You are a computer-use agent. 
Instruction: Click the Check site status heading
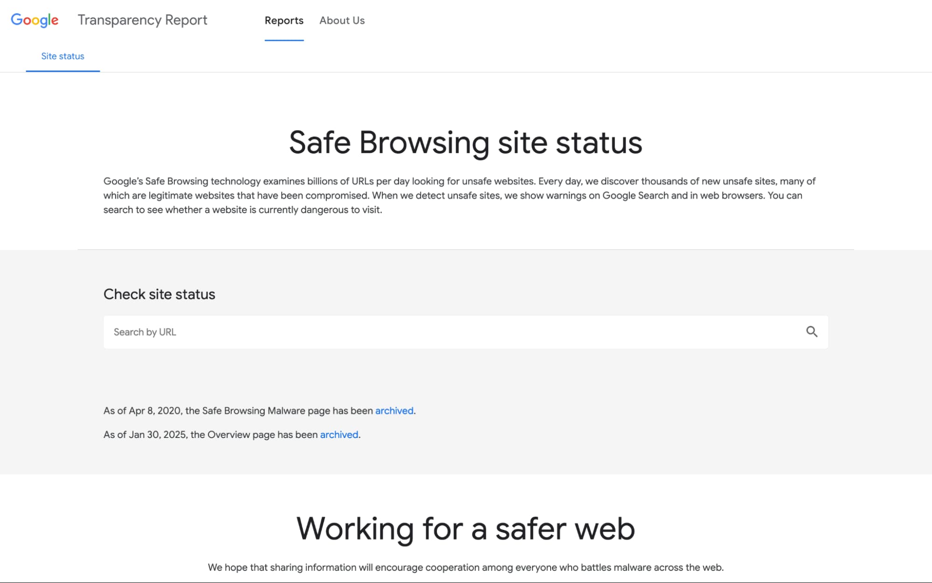tap(159, 294)
